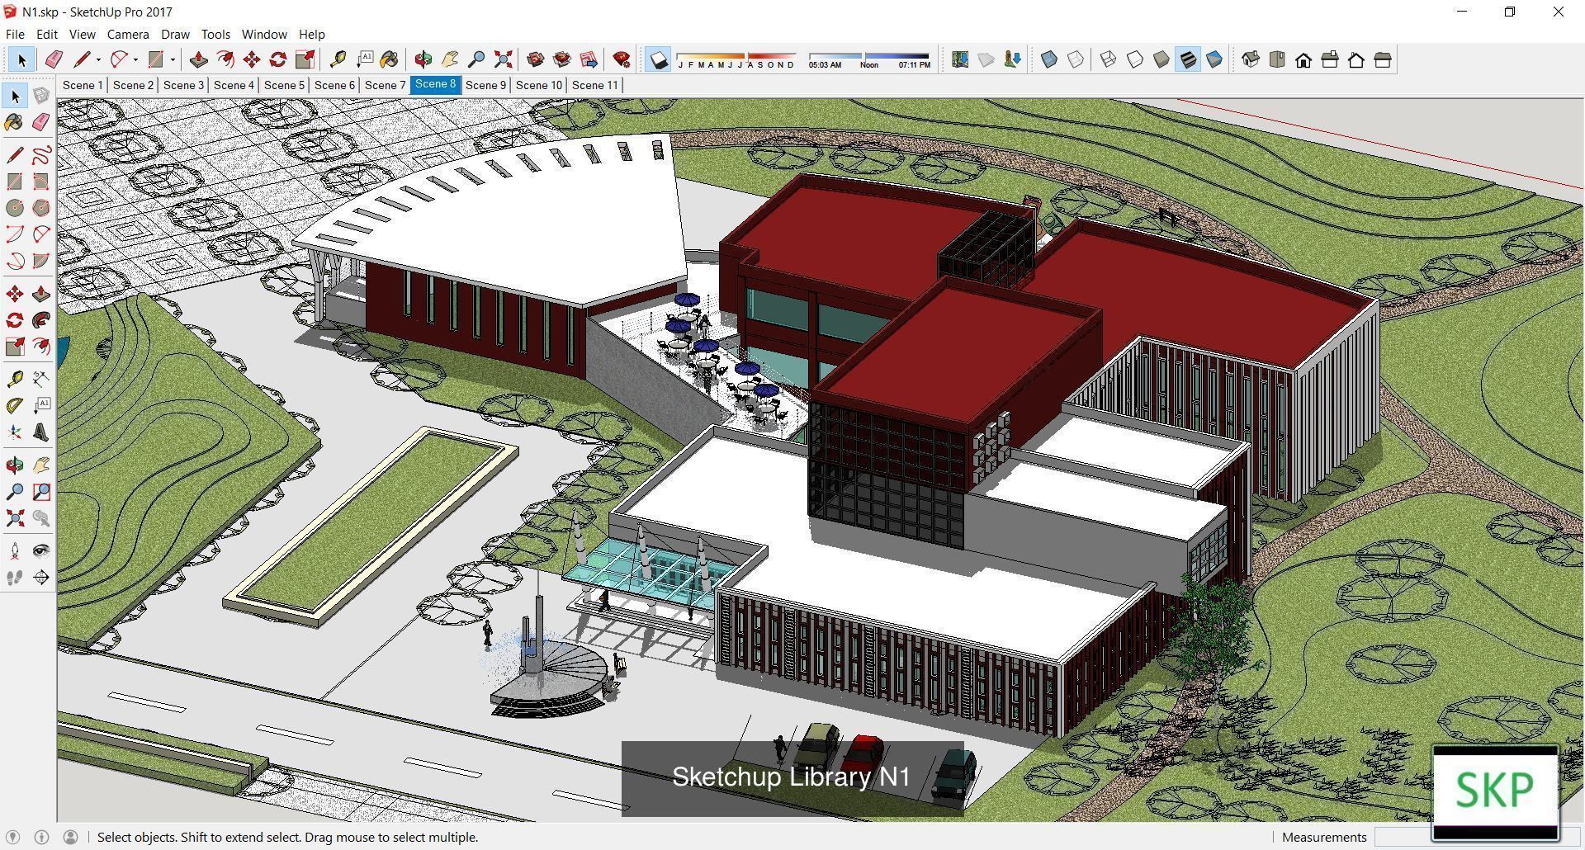The image size is (1585, 850).
Task: Activate the Follow Me tool
Action: tap(41, 320)
